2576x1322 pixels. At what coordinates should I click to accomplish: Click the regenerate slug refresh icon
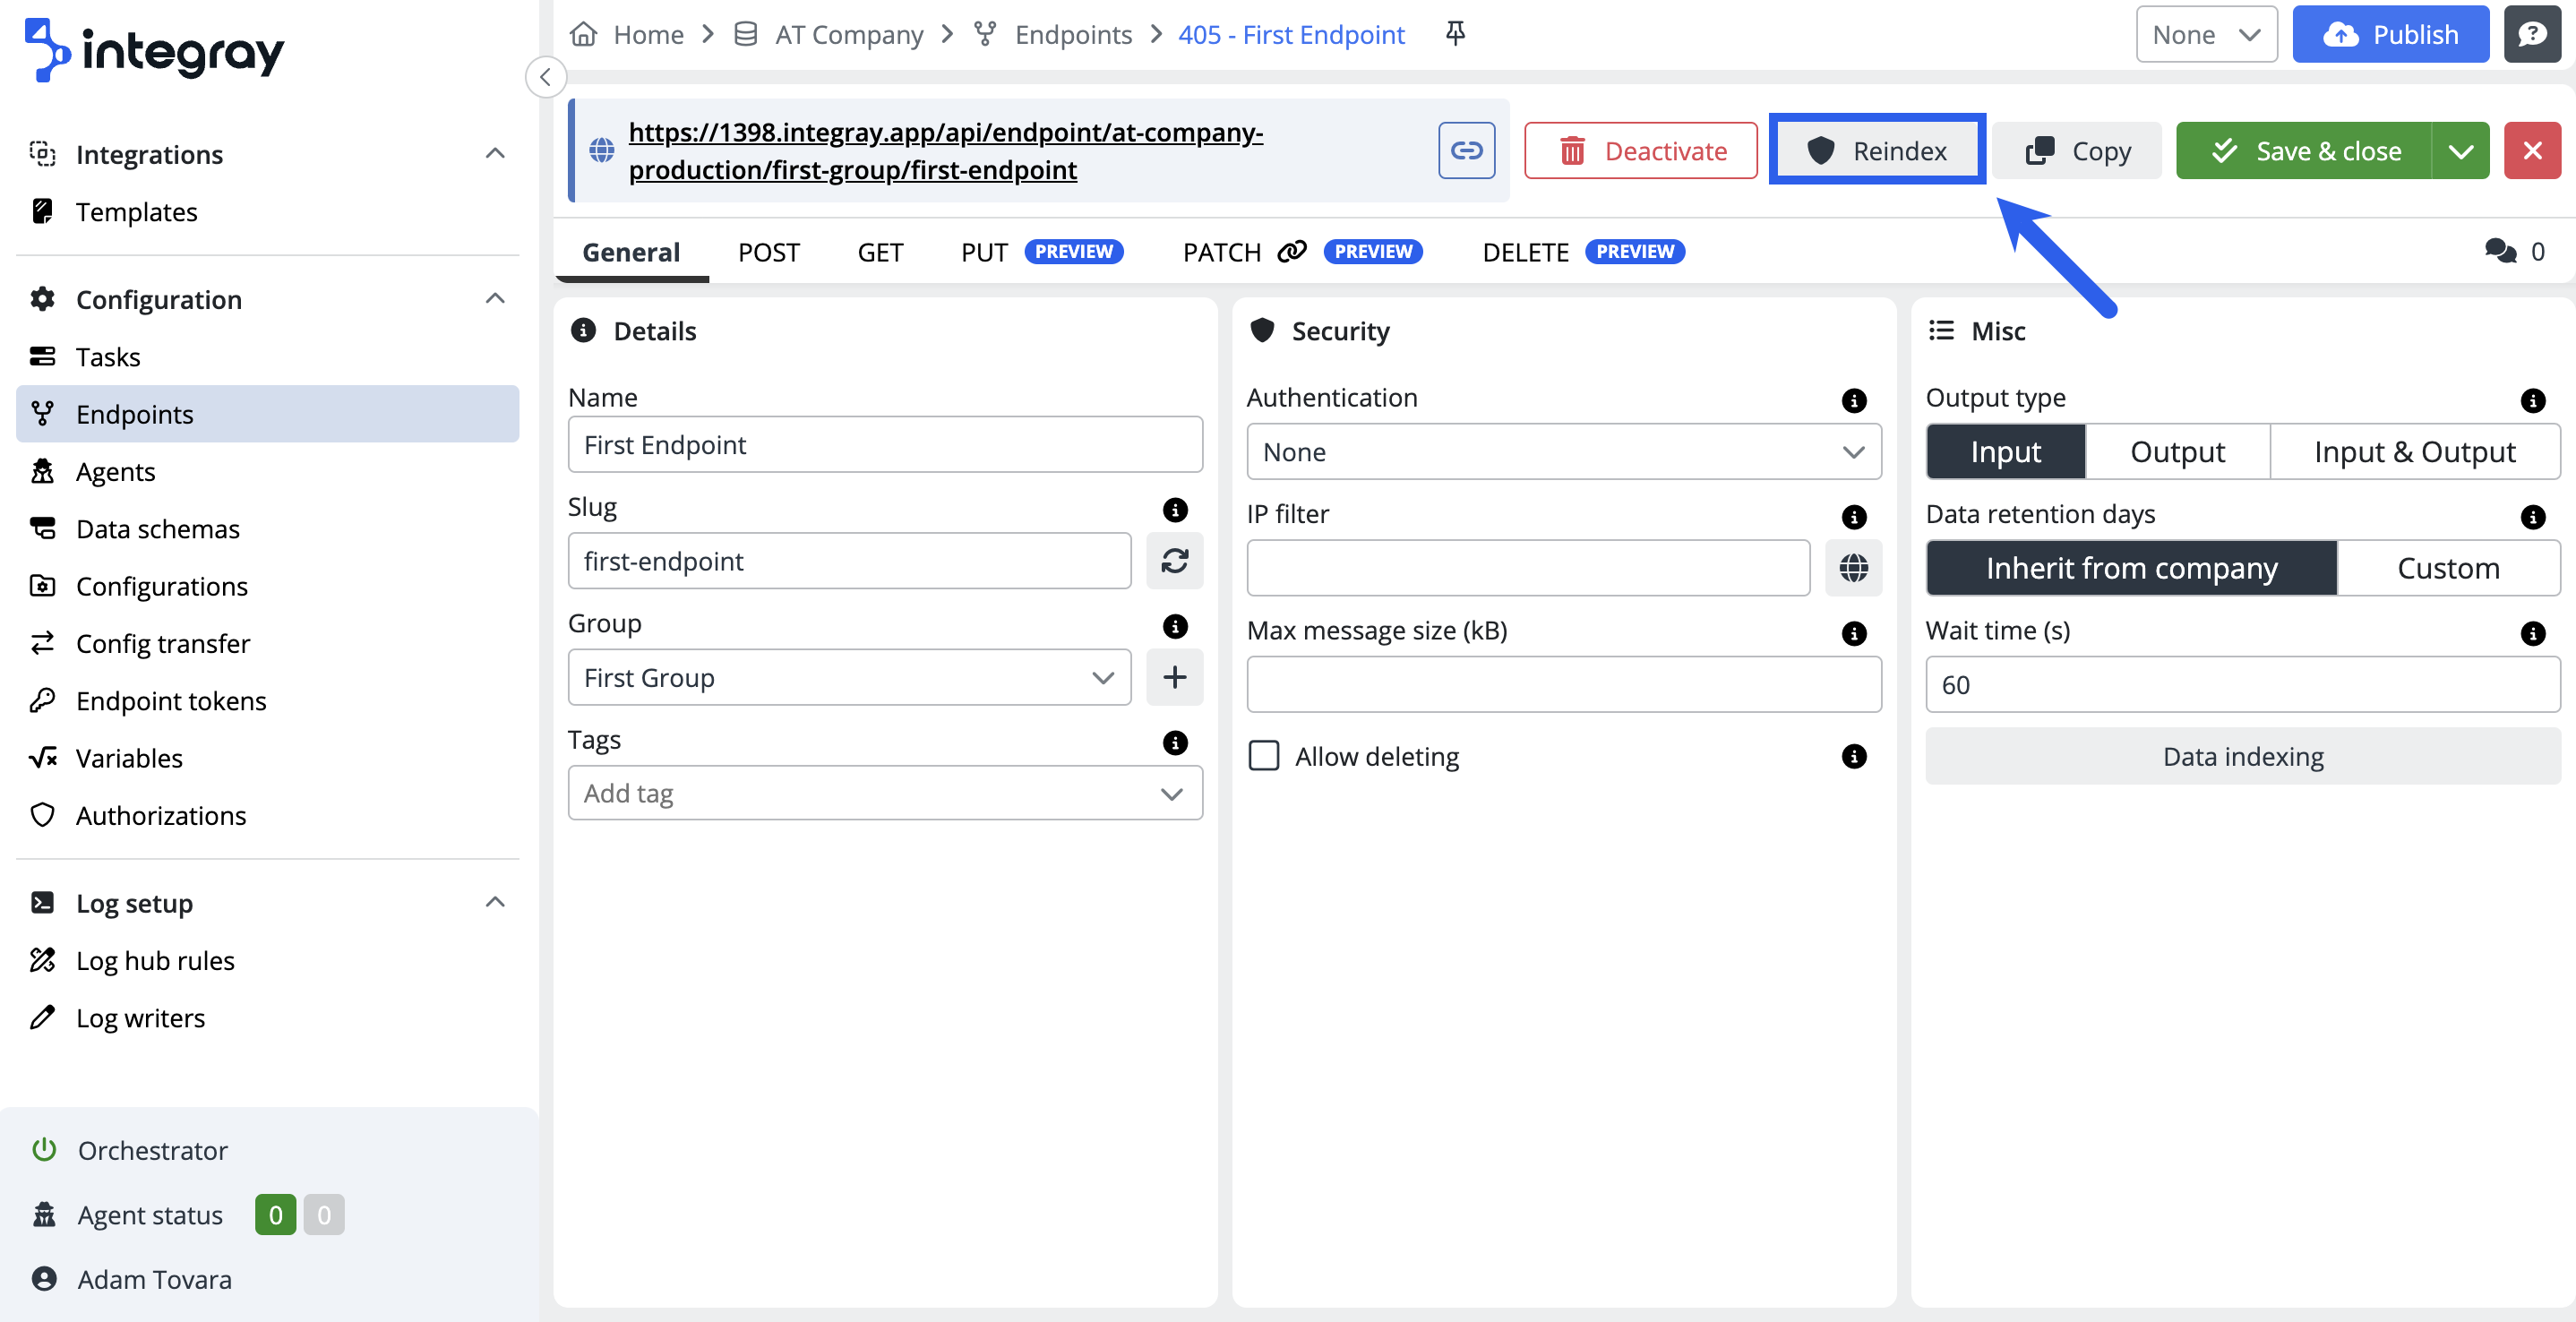point(1174,561)
